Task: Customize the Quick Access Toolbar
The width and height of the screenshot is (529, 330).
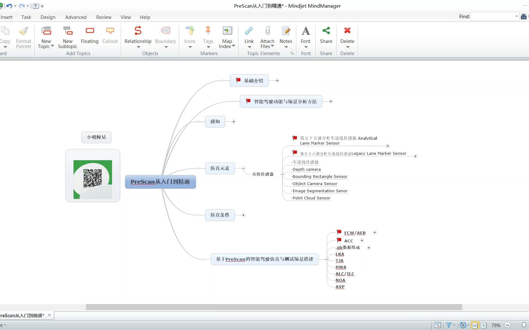Action: [x=42, y=6]
